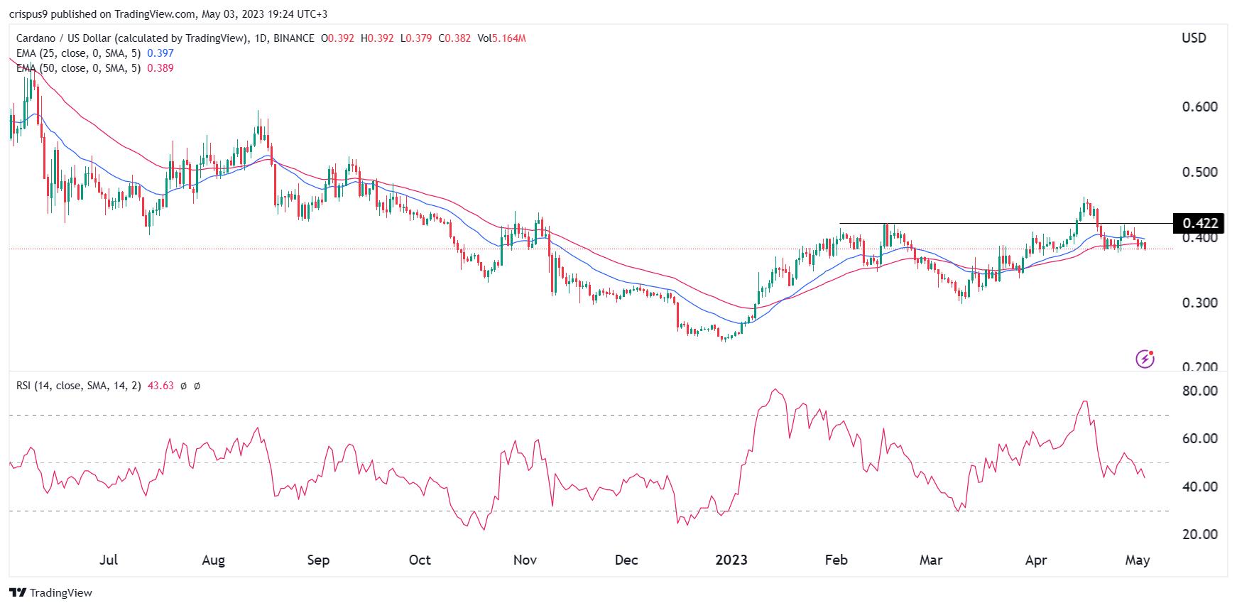
Task: Click the Mar time axis label
Action: click(x=931, y=560)
